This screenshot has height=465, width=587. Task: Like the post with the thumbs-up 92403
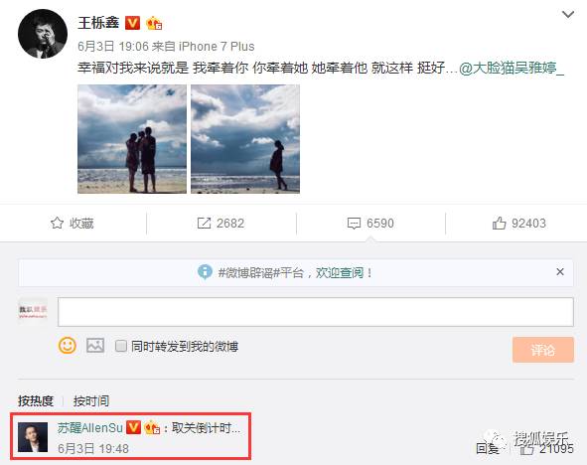(x=499, y=224)
